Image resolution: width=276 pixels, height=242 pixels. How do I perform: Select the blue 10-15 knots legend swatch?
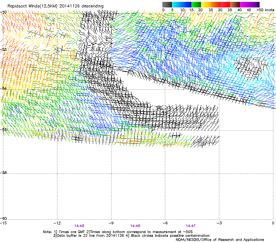tap(186, 4)
